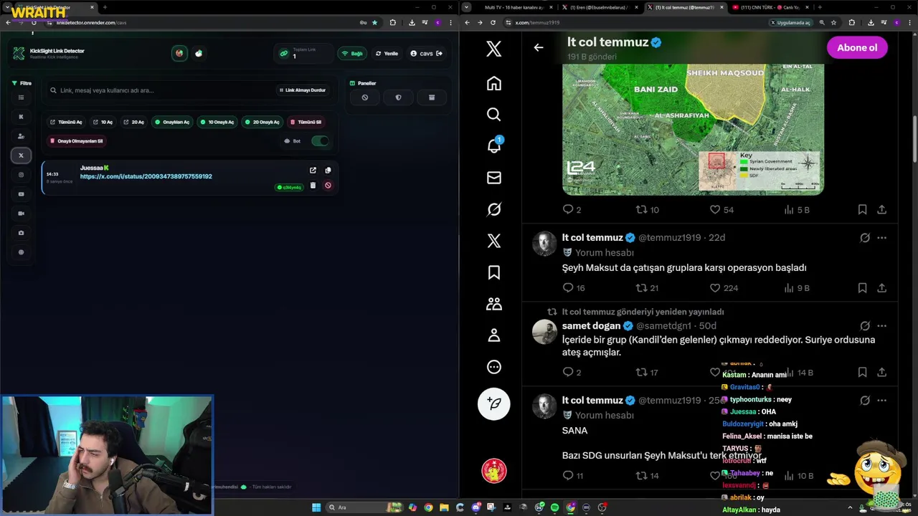Screen dimensions: 918x516
Task: Bookmark the Şeyh Maksut operasyon post
Action: [x=862, y=288]
